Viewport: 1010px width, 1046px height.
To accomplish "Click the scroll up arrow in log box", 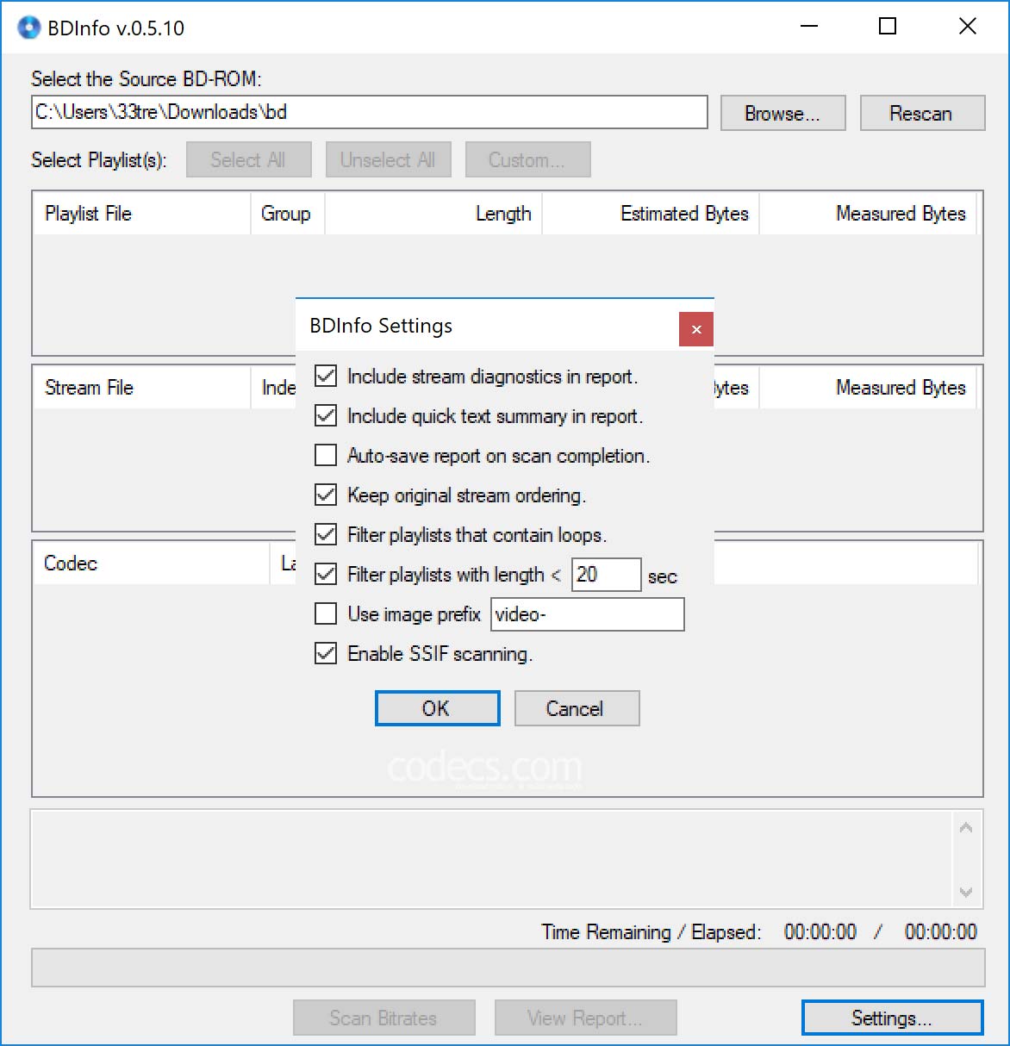I will pyautogui.click(x=966, y=827).
